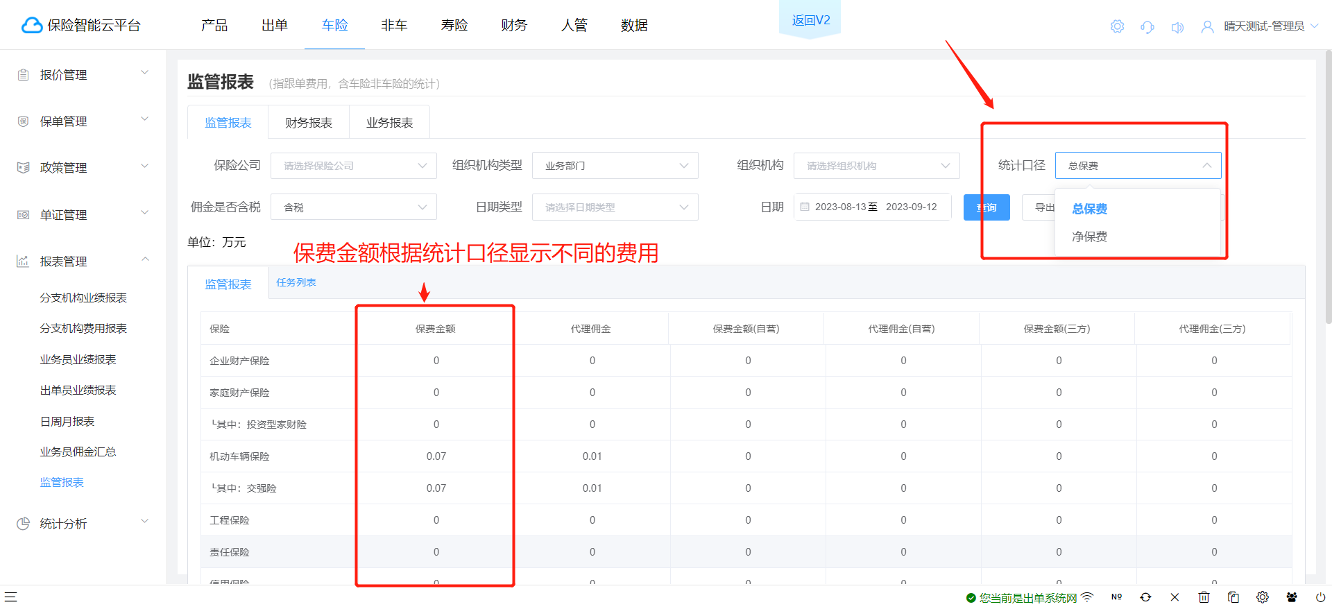1332x609 pixels.
Task: Go to the 寿险 top menu
Action: click(x=454, y=26)
